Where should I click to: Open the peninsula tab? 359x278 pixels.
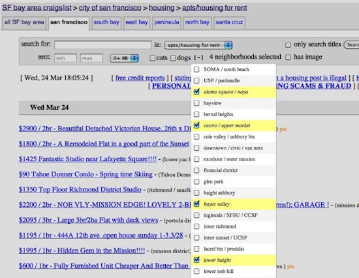pyautogui.click(x=166, y=22)
